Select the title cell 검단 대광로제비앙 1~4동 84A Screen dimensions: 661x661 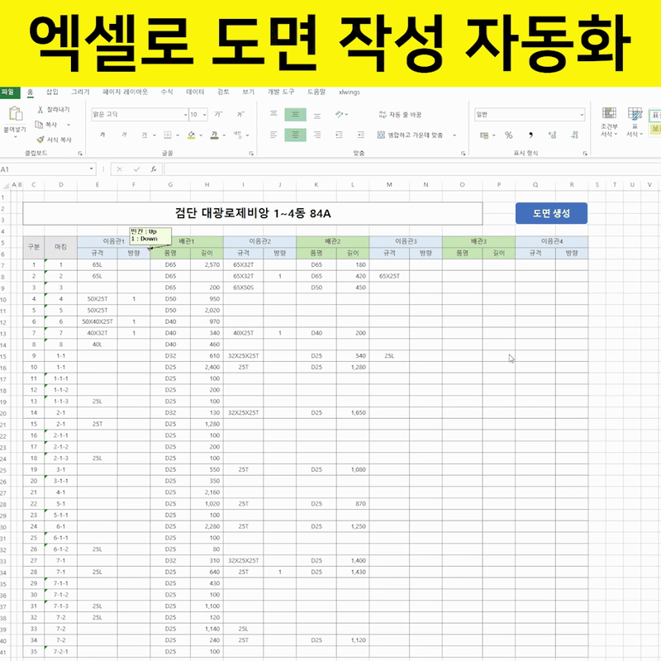point(252,213)
